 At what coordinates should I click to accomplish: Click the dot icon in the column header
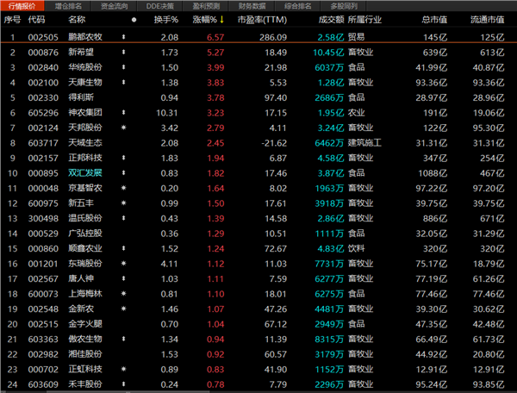(134, 19)
